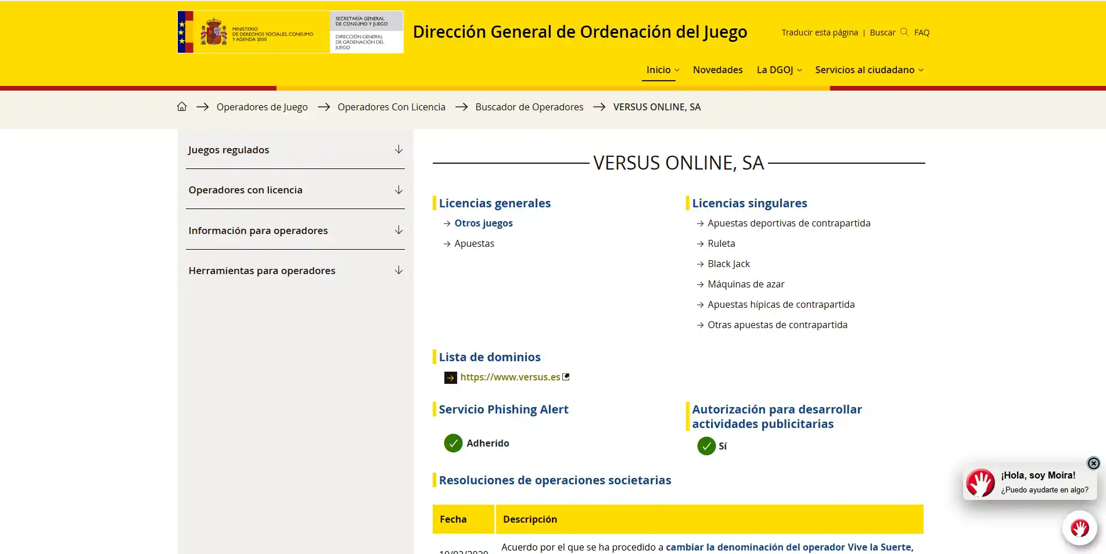This screenshot has width=1106, height=554.
Task: Click Dirección General de Ordenación del Juego title
Action: pos(580,32)
